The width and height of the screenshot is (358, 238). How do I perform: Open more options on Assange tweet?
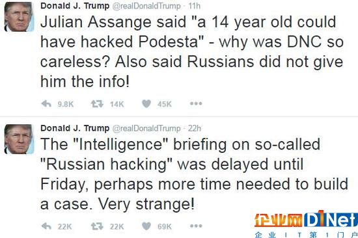pyautogui.click(x=196, y=103)
